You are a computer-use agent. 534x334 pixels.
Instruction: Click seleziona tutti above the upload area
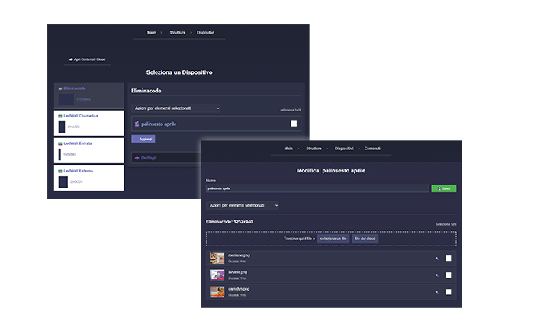(446, 224)
